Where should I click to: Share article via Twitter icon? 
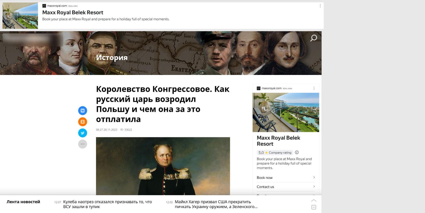coord(83,133)
